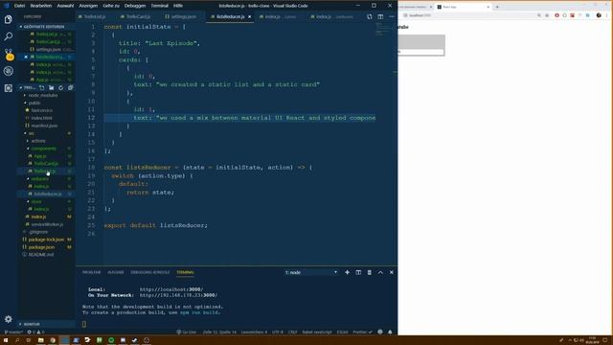Click the New Folder icon in project header
This screenshot has height=345, width=613.
coord(51,87)
